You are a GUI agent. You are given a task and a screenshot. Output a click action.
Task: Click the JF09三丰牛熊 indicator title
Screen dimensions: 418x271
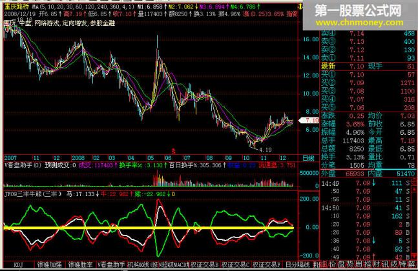pyautogui.click(x=33, y=194)
